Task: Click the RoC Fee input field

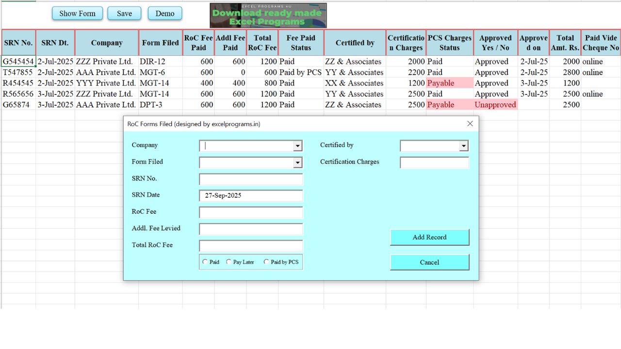Action: click(251, 212)
